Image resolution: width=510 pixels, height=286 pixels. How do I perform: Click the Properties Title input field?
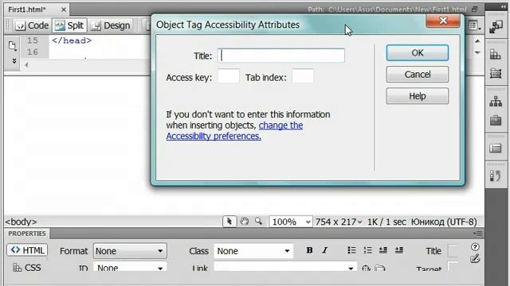[x=453, y=251]
